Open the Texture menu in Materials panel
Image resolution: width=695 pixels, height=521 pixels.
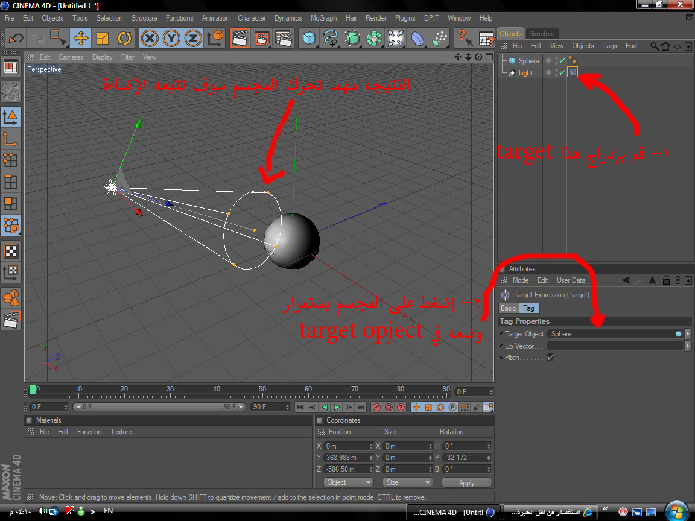121,432
